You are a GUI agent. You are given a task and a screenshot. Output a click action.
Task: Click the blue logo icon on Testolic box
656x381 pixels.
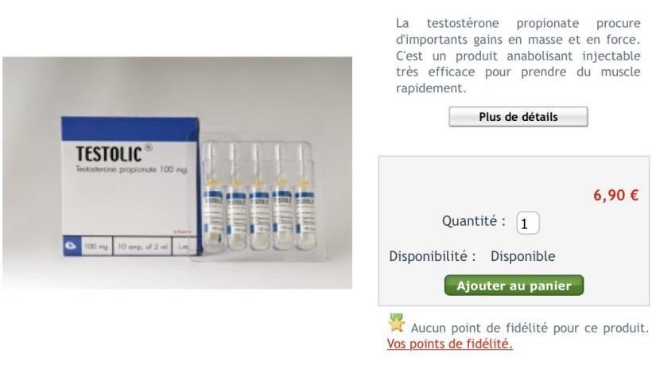point(71,246)
